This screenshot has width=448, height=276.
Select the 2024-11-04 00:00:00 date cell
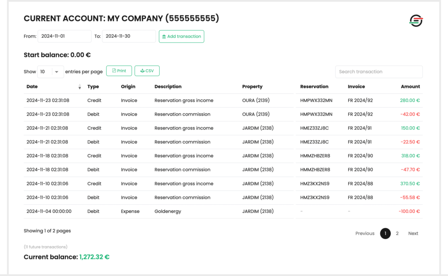click(x=49, y=211)
